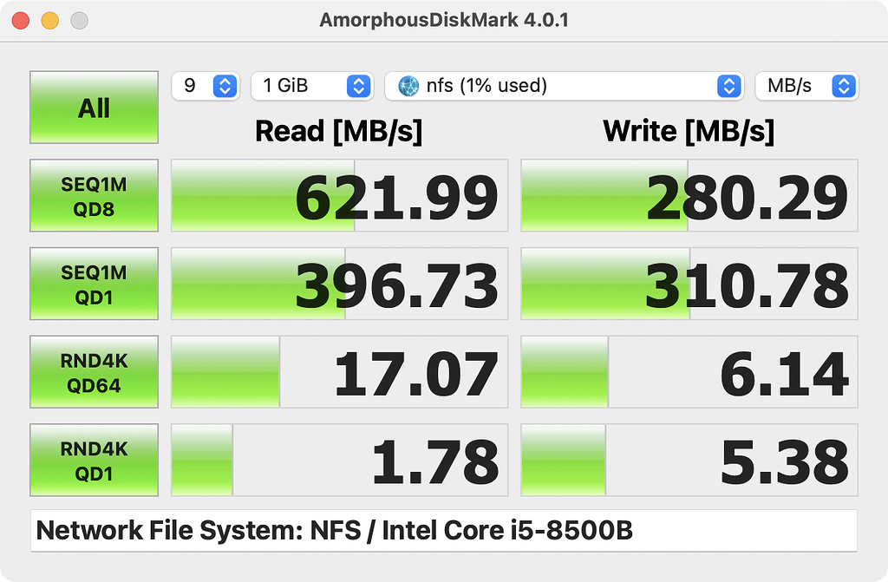Click the Read [MB/s] column header
Image resolution: width=888 pixels, height=582 pixels.
click(338, 131)
